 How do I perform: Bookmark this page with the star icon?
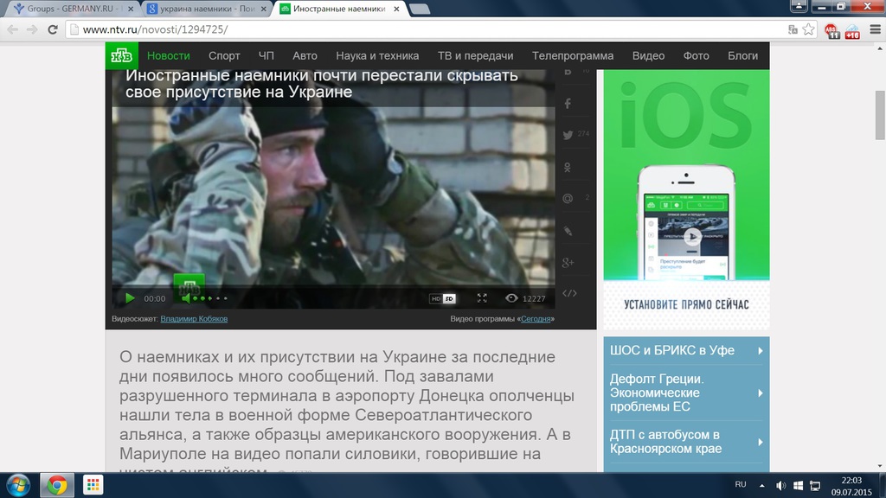click(809, 29)
